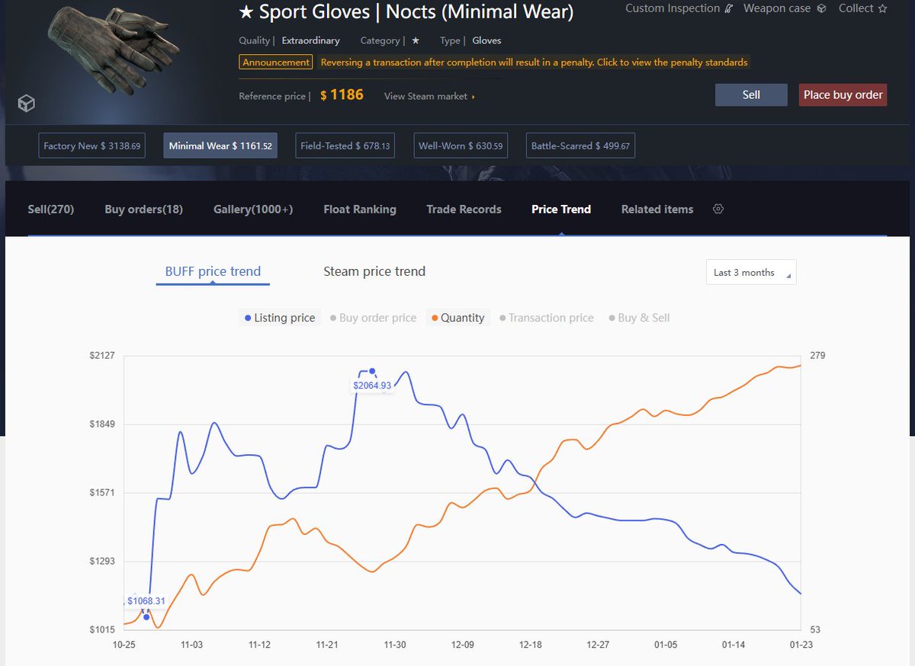Image resolution: width=915 pixels, height=666 pixels.
Task: Open the Related items tab
Action: click(x=657, y=209)
